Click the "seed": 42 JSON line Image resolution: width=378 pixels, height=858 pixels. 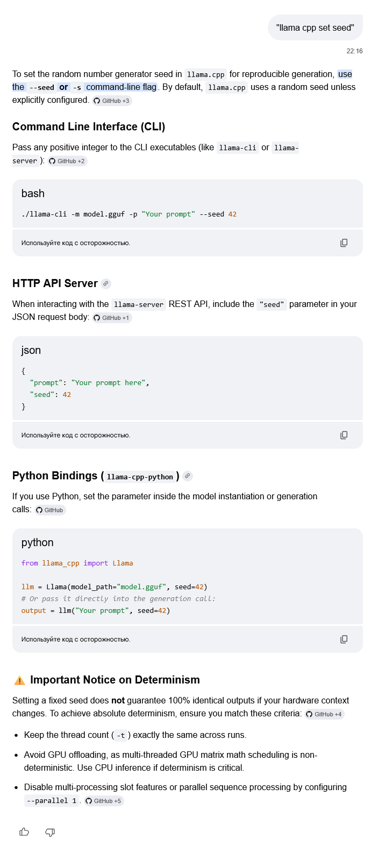[x=51, y=395]
